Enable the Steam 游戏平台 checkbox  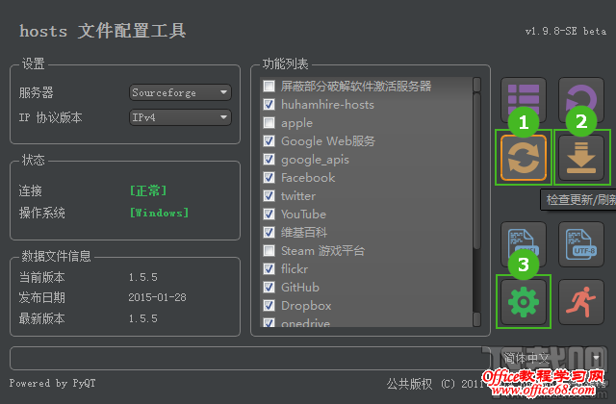click(x=269, y=250)
